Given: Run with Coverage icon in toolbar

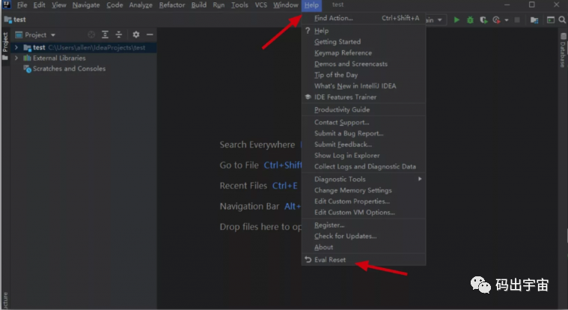Looking at the screenshot, I should 483,20.
